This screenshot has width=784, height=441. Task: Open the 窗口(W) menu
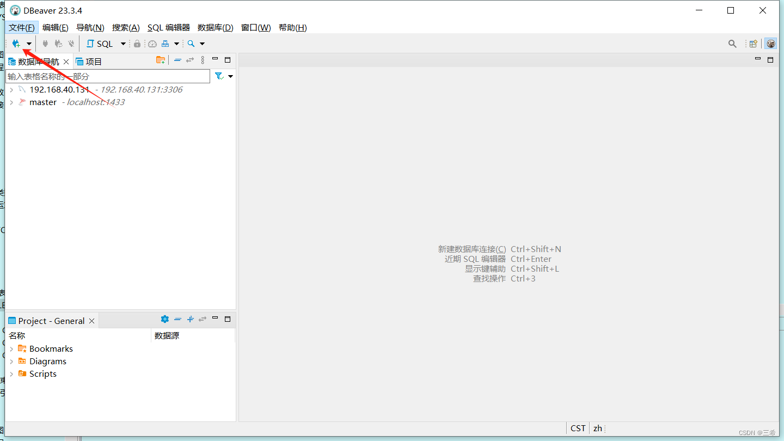pyautogui.click(x=256, y=27)
